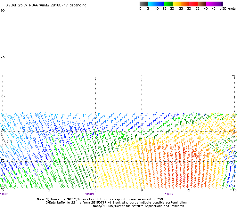Click the purple '16:07' swath time label
Viewport: 237px width, 208px height.
coord(169,194)
